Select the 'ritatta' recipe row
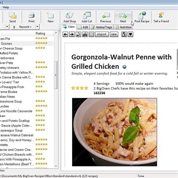 coord(27,145)
